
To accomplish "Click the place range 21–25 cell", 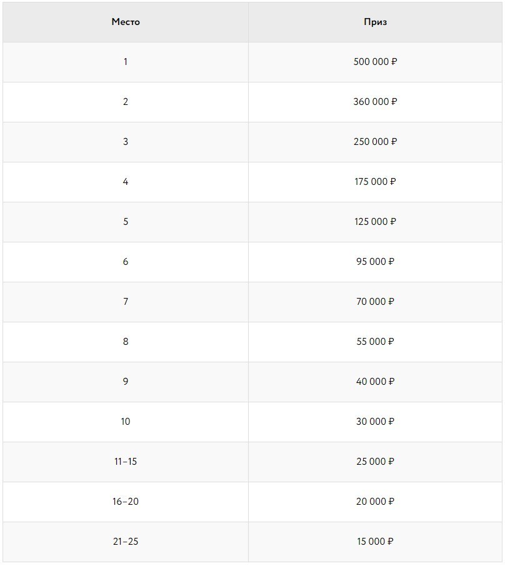I will click(x=126, y=542).
